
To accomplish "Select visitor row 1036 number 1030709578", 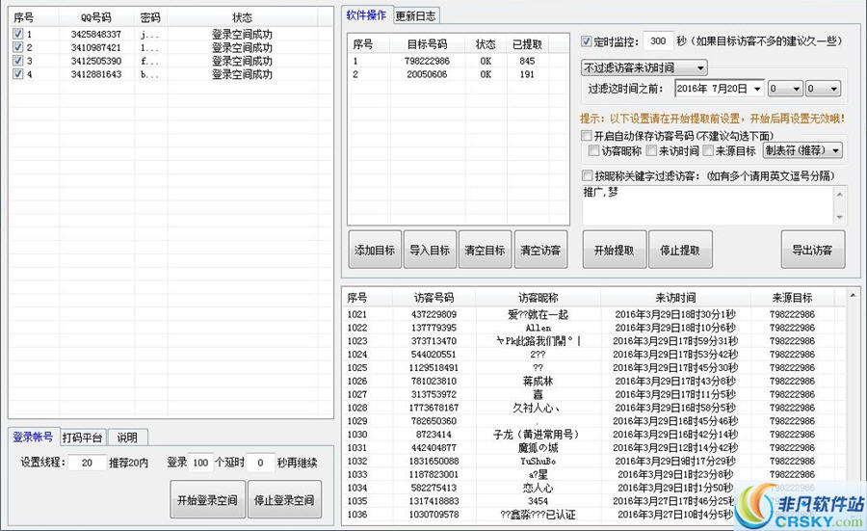I will (x=594, y=515).
